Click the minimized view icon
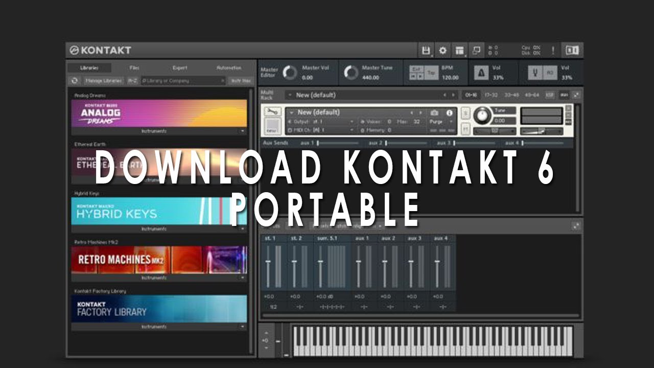 [477, 51]
